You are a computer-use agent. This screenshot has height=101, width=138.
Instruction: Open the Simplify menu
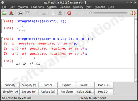click(78, 7)
